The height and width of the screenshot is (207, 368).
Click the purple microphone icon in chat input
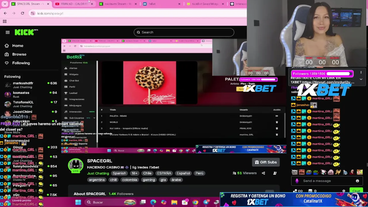pos(297,181)
